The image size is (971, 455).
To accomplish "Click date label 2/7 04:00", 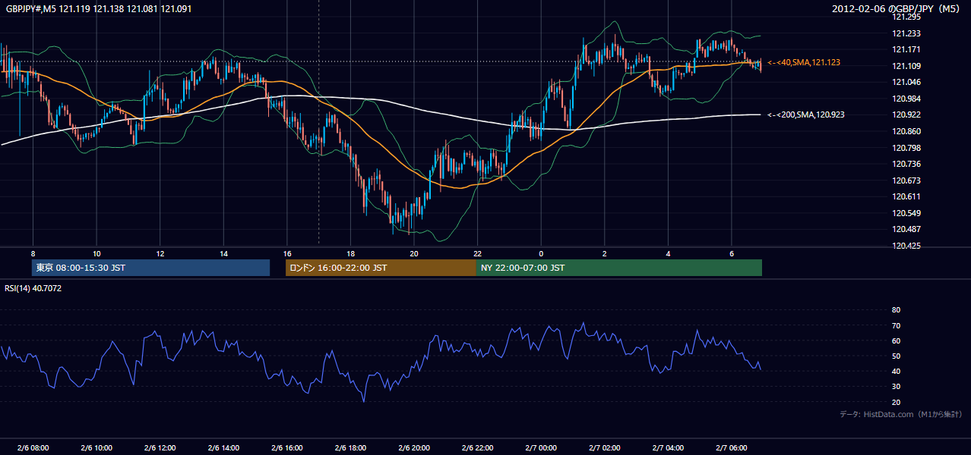I will point(668,448).
